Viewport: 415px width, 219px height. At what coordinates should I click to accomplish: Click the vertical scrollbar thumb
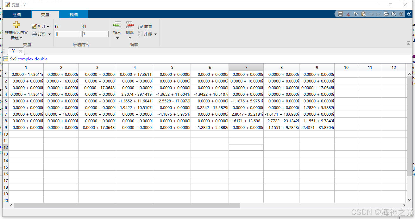click(409, 126)
